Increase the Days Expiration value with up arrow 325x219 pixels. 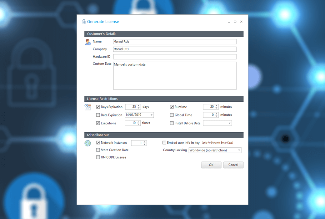(x=139, y=106)
